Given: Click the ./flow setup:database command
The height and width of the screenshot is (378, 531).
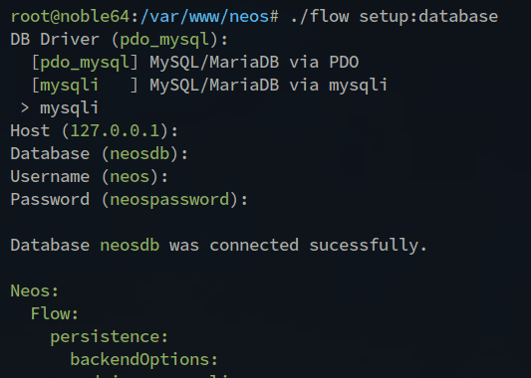Looking at the screenshot, I should coord(395,17).
